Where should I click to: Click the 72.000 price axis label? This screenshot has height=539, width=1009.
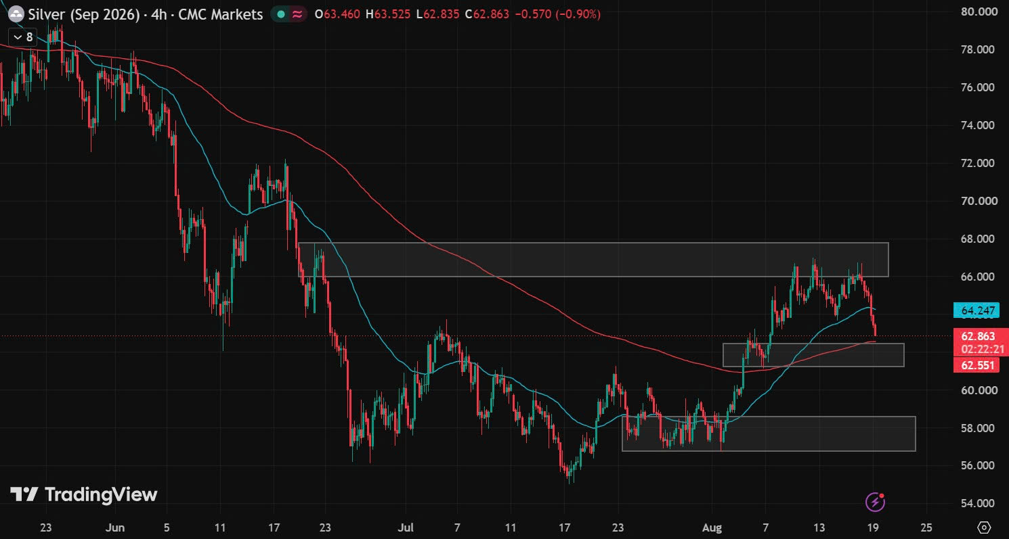pyautogui.click(x=976, y=164)
